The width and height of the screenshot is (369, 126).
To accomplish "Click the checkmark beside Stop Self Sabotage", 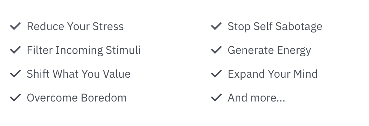I will (x=216, y=26).
